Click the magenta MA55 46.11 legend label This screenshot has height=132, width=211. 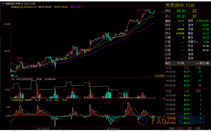[x=77, y=7]
